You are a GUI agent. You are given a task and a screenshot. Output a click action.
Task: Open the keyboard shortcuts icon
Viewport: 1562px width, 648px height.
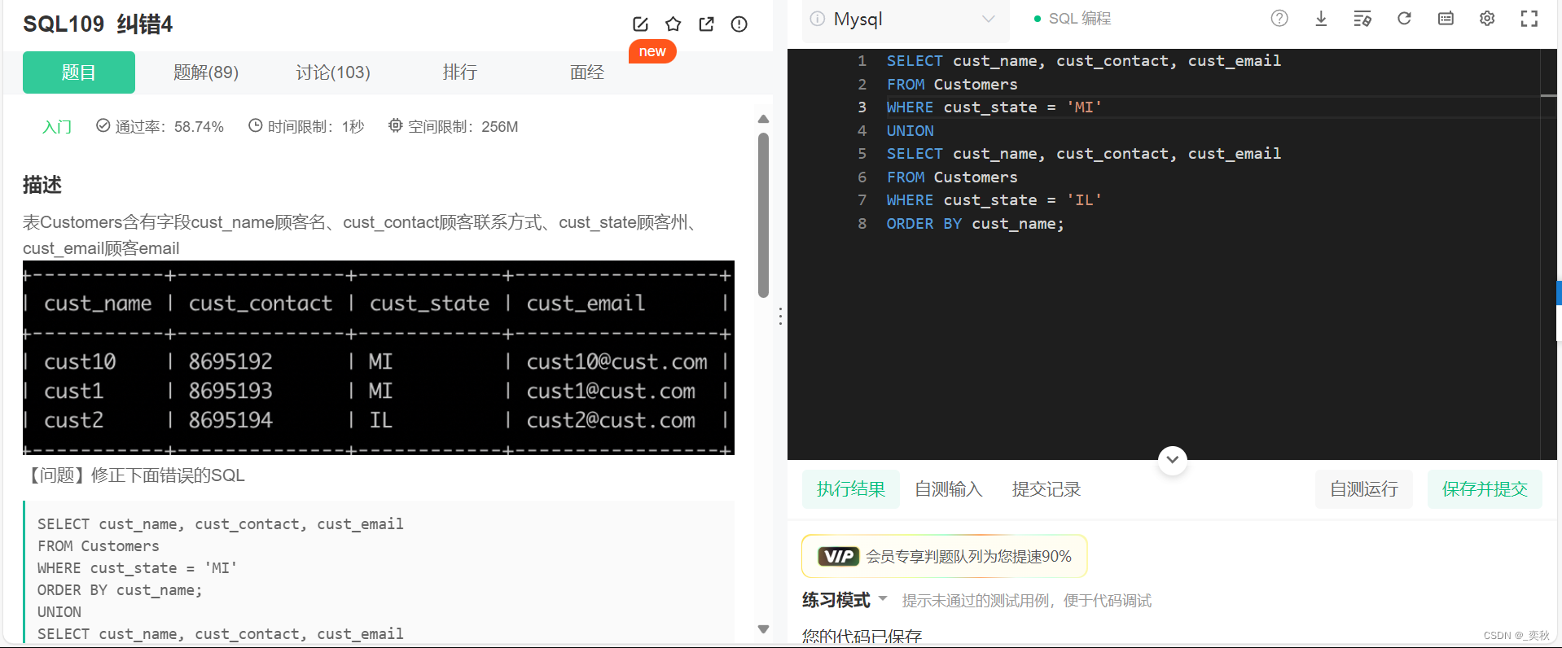pyautogui.click(x=1446, y=18)
